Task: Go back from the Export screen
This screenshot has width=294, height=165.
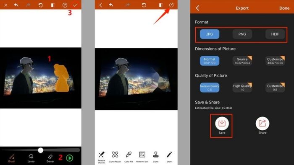Action: (197, 8)
